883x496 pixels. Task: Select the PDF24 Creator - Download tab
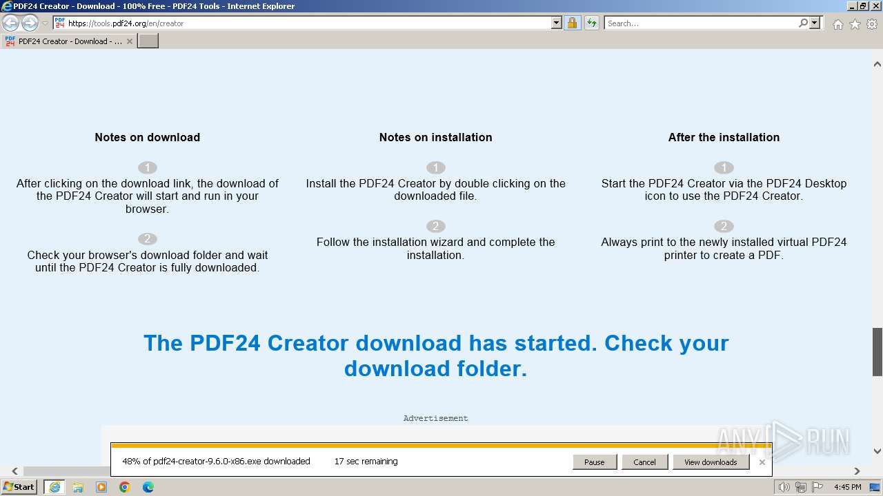(69, 41)
